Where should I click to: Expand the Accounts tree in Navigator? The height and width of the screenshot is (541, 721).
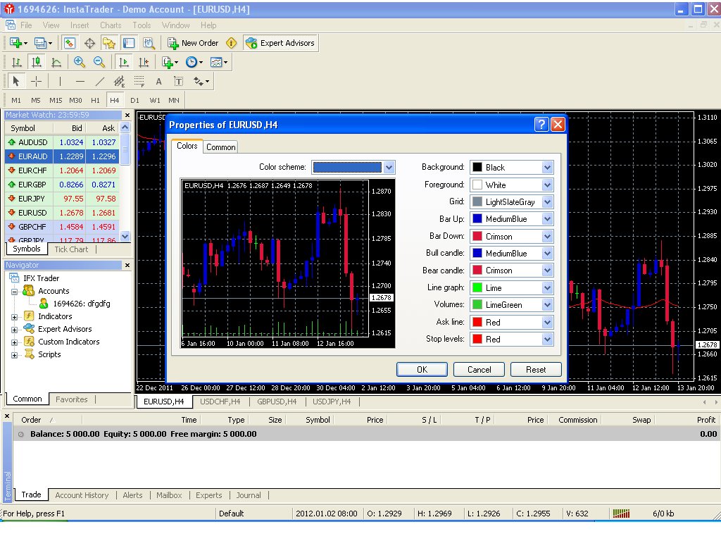14,290
